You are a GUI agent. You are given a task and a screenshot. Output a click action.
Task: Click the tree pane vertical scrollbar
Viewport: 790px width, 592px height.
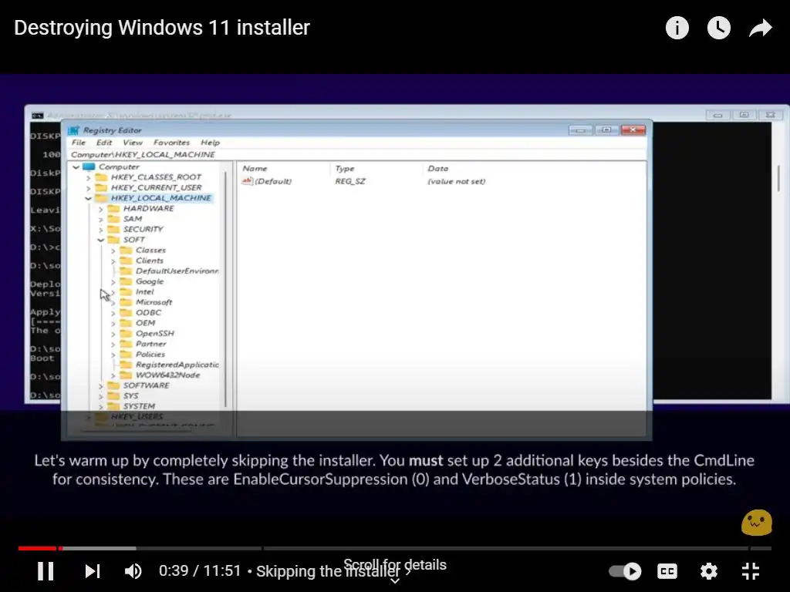(226, 290)
